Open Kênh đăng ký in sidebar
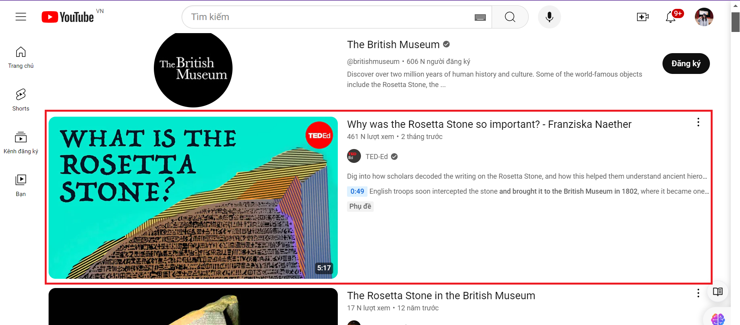The width and height of the screenshot is (740, 325). [21, 143]
